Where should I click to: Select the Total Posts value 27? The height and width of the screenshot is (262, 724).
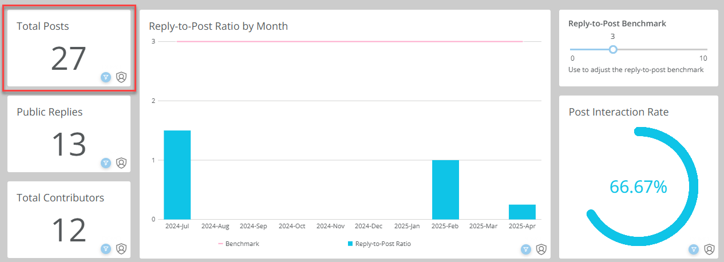[69, 59]
